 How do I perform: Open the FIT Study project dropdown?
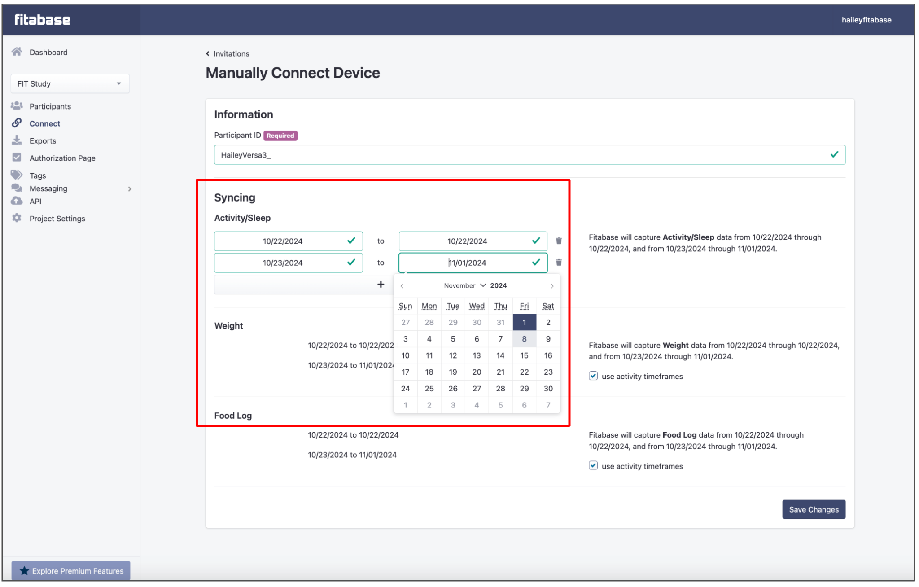pyautogui.click(x=70, y=84)
